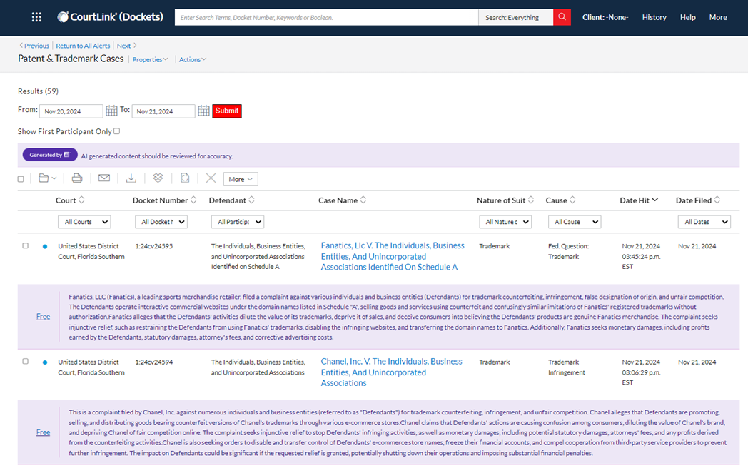Image resolution: width=748 pixels, height=473 pixels.
Task: Open the More menu in header
Action: pyautogui.click(x=718, y=17)
